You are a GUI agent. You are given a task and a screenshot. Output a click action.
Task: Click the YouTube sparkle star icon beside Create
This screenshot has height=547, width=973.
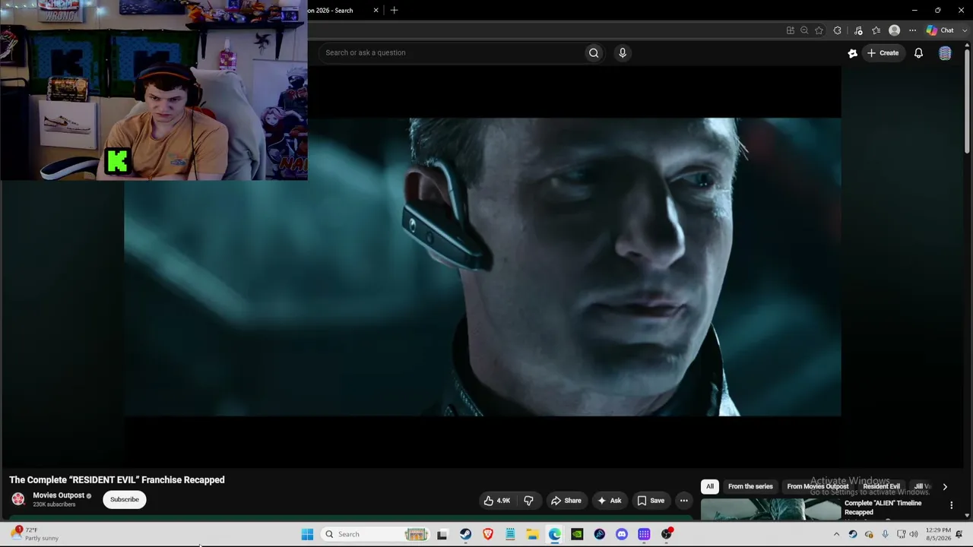click(x=852, y=53)
